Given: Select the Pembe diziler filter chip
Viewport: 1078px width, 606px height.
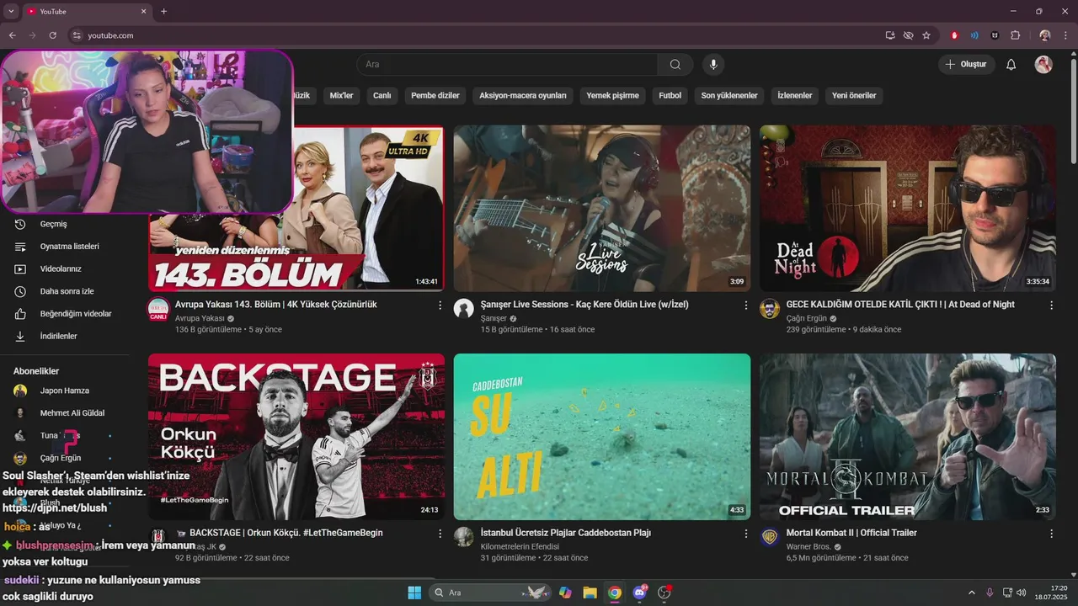Looking at the screenshot, I should 435,95.
